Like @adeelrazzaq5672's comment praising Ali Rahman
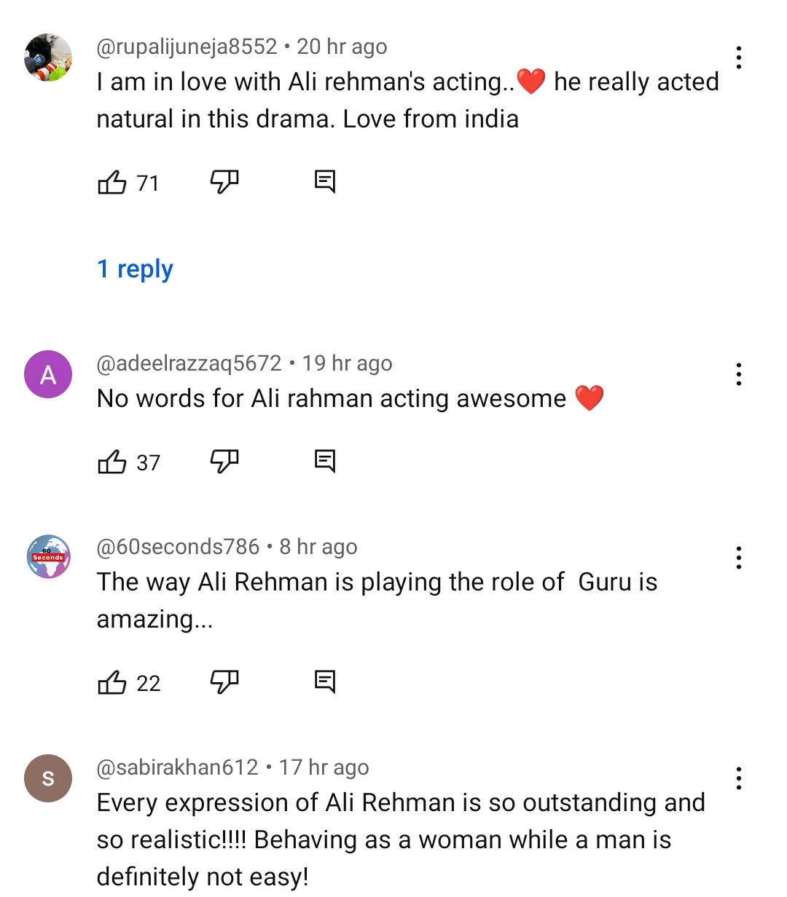 coord(111,461)
